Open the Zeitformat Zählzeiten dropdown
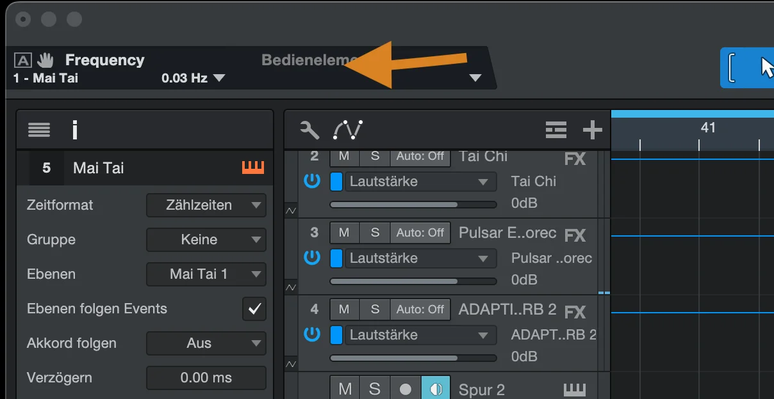 [x=206, y=205]
